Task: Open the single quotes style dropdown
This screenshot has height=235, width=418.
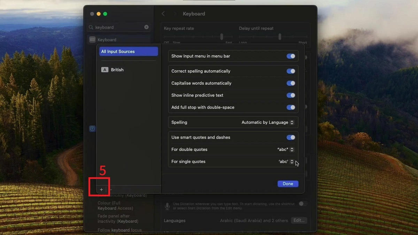Action: [x=286, y=162]
